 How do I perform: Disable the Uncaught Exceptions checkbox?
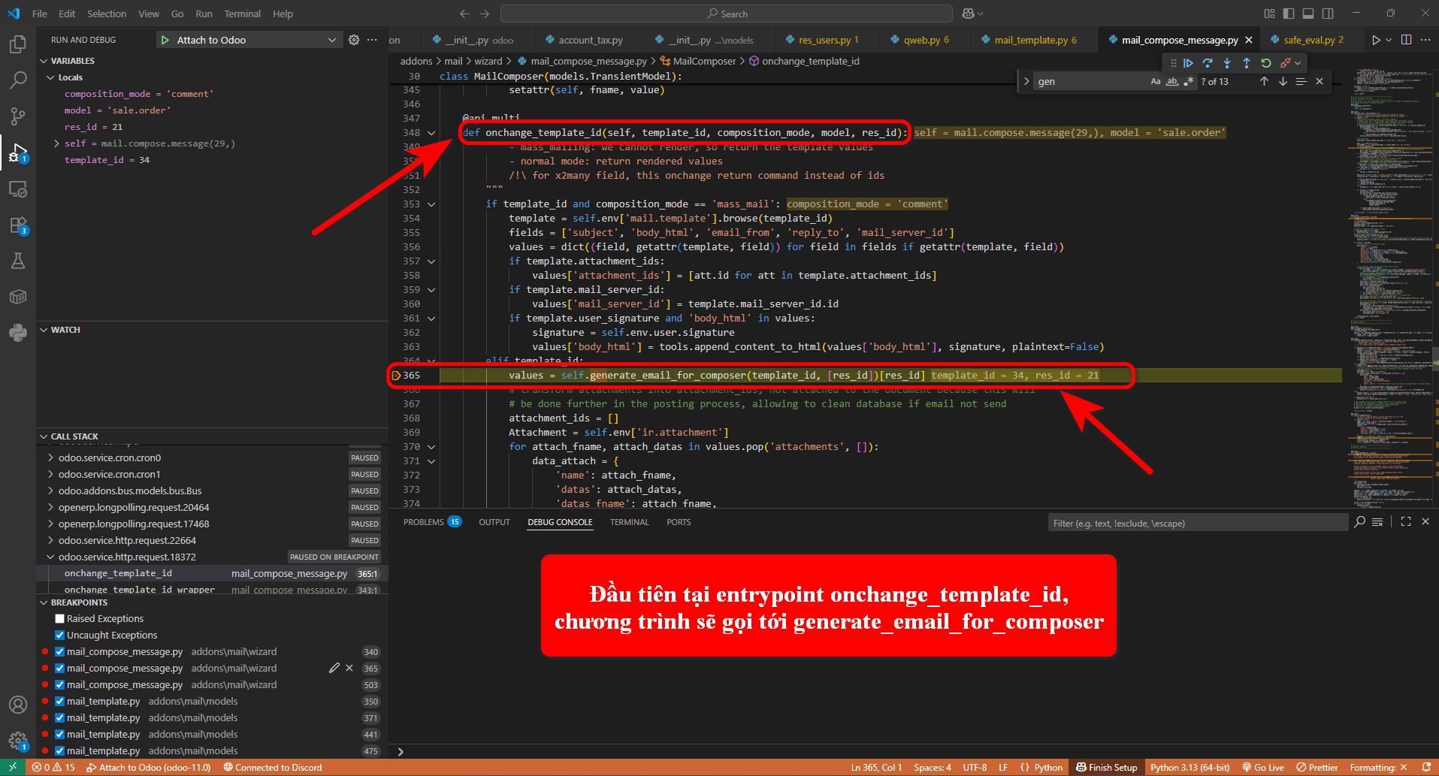click(59, 636)
